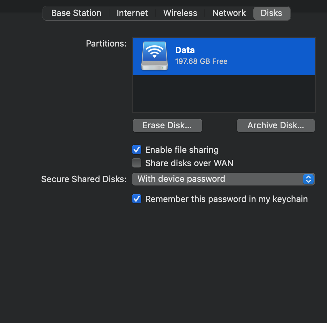Uncheck Enable file sharing checkbox

pos(137,150)
